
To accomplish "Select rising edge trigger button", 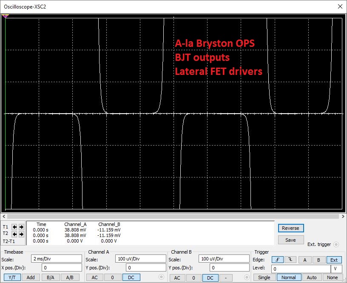I will pos(278,260).
